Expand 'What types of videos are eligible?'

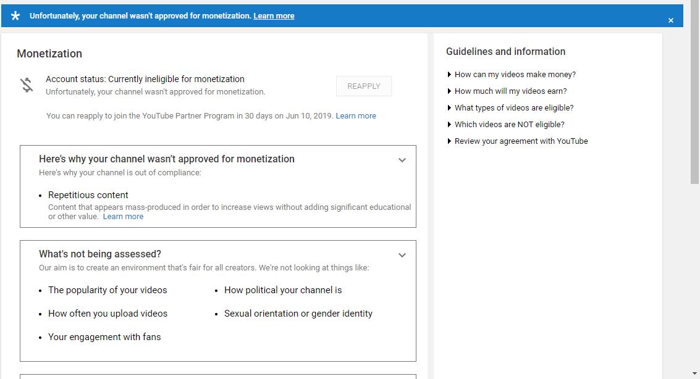point(510,108)
